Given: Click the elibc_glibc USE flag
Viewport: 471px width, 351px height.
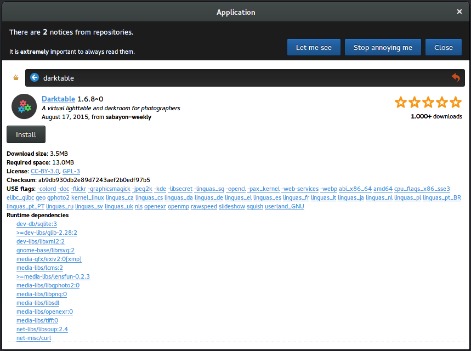Looking at the screenshot, I should 20,198.
